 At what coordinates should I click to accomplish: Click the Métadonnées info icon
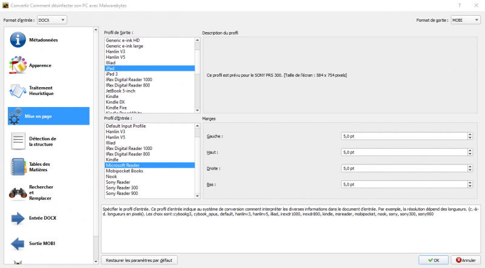[17, 40]
